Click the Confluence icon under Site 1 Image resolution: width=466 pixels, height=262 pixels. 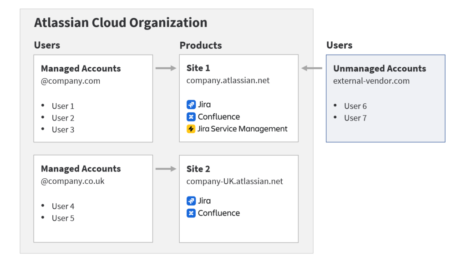pos(191,117)
